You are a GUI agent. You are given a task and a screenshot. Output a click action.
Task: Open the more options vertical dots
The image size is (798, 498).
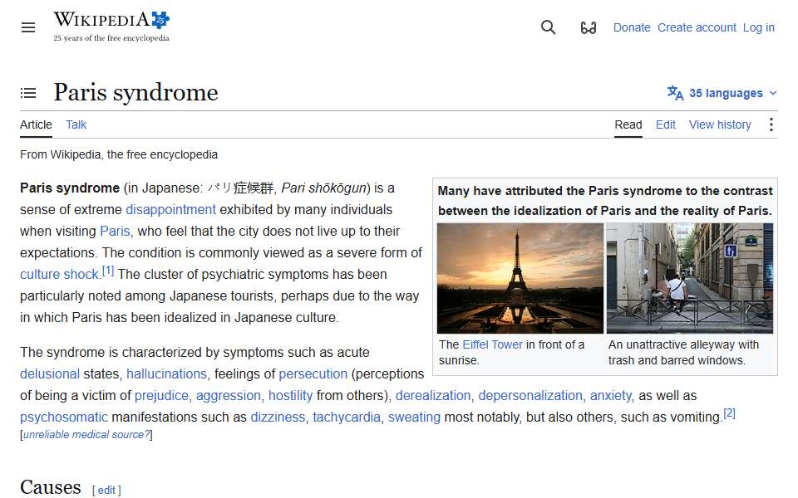[771, 124]
